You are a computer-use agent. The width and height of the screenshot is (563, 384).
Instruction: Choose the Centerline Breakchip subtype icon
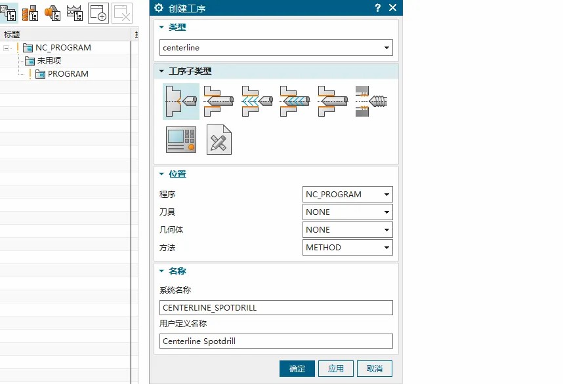click(295, 102)
